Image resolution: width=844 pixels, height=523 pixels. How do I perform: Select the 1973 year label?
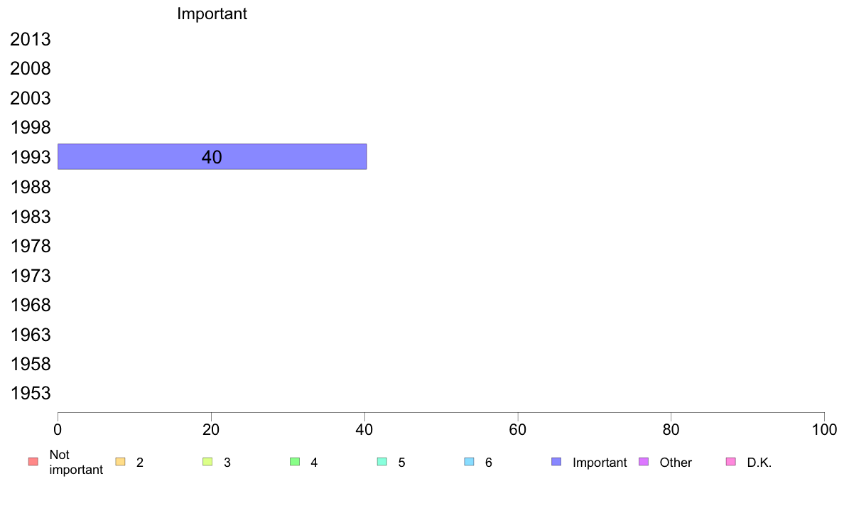[x=31, y=276]
